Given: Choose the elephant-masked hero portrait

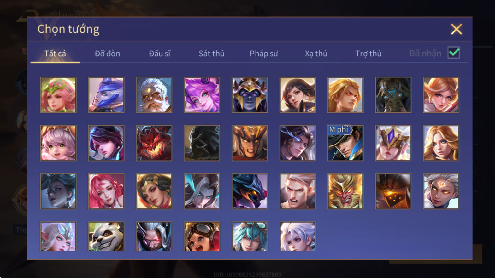Looking at the screenshot, I should pos(393,95).
